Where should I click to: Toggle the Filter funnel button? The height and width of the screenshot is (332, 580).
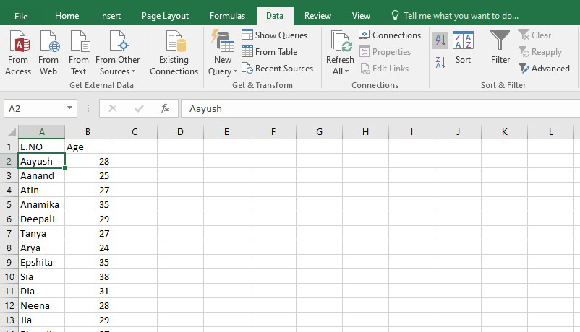(x=500, y=48)
